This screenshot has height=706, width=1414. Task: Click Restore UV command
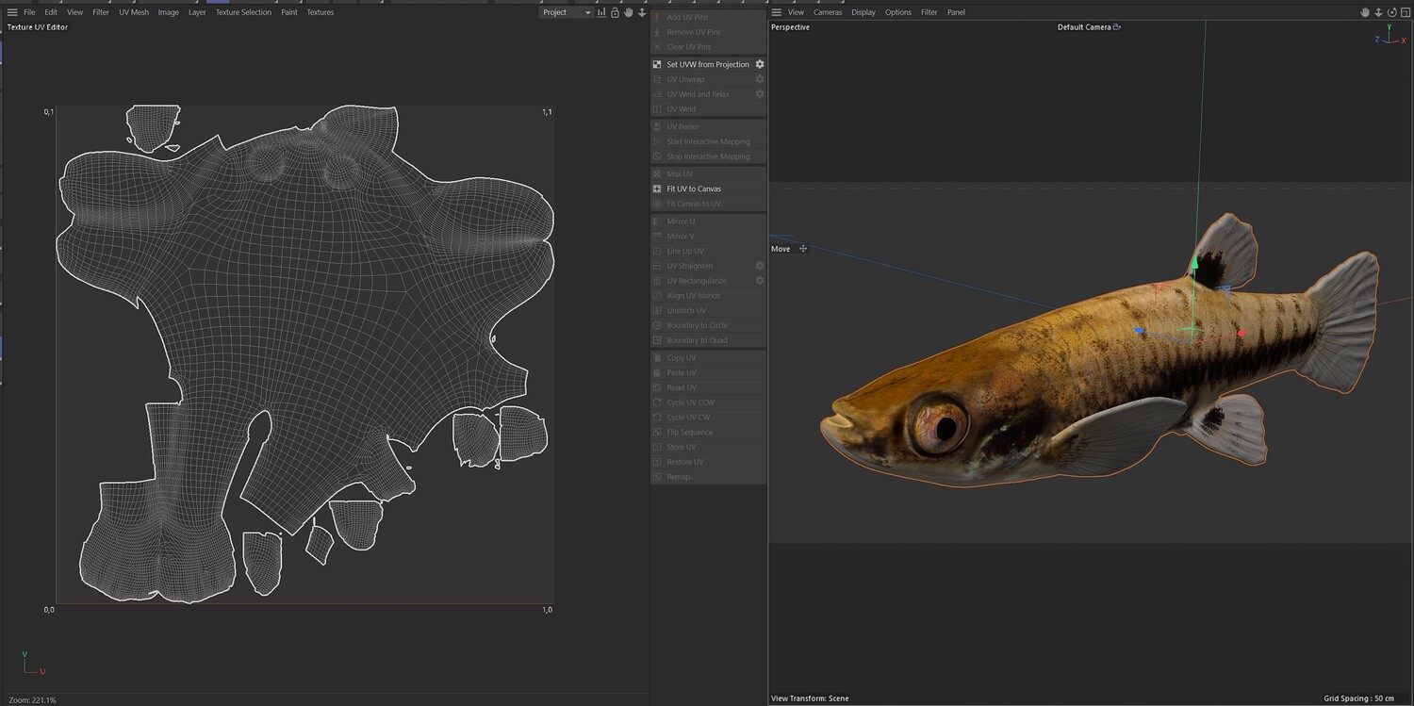pos(708,462)
